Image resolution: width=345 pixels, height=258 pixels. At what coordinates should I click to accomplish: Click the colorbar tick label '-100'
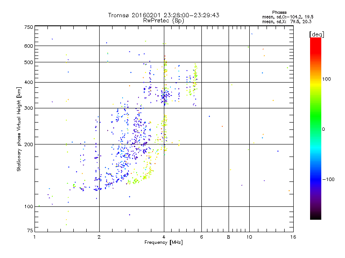click(x=329, y=179)
